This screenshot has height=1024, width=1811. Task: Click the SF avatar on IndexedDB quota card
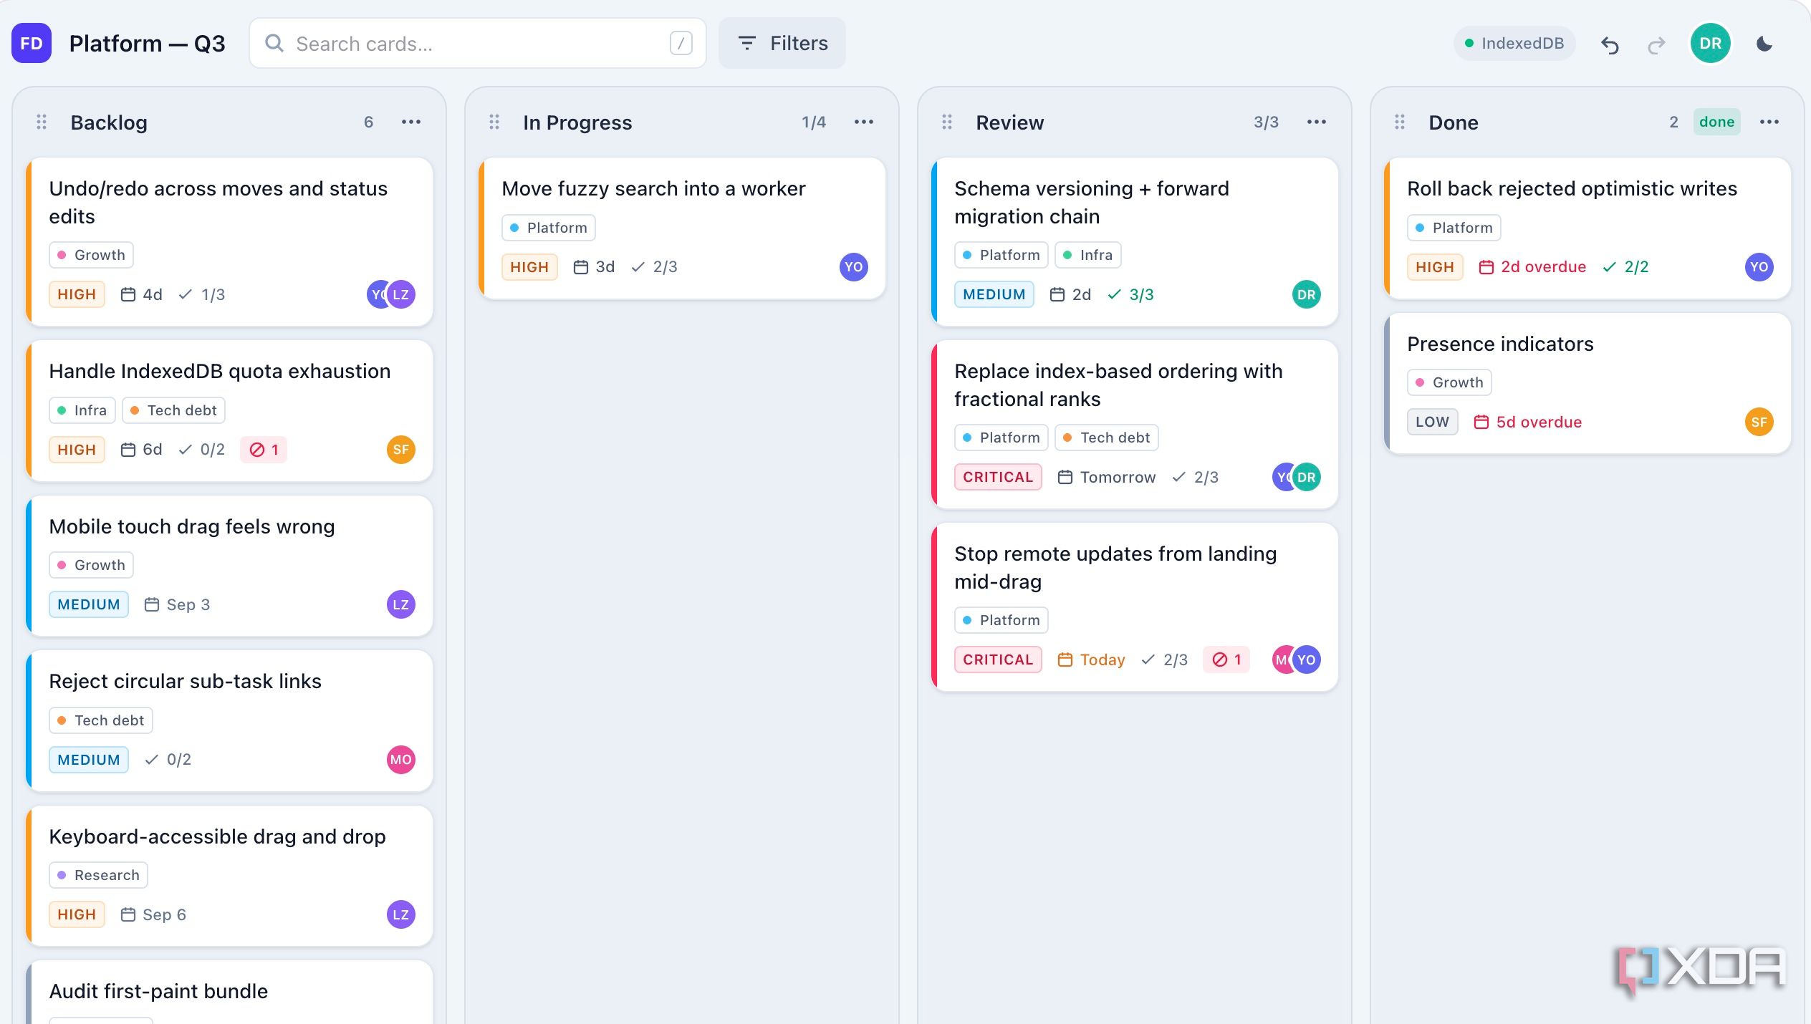click(401, 450)
